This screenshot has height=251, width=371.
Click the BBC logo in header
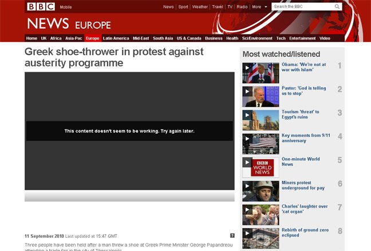coord(40,7)
